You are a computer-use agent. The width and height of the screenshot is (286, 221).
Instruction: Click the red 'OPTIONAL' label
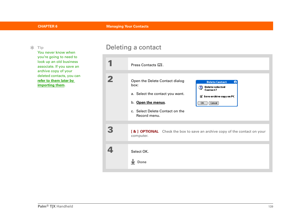tap(149, 131)
